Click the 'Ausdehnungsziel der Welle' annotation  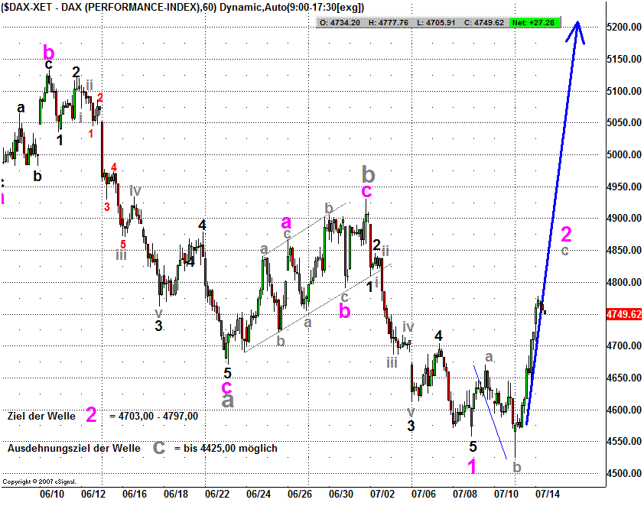click(x=74, y=448)
